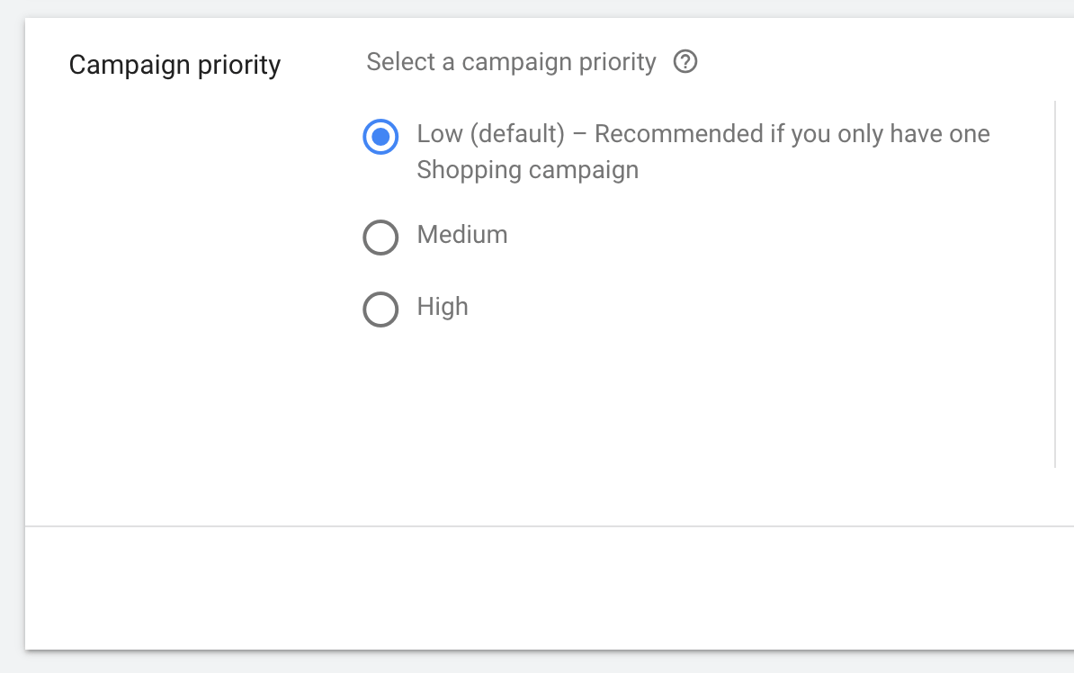1074x673 pixels.
Task: Choose the Medium priority radio button
Action: click(380, 238)
